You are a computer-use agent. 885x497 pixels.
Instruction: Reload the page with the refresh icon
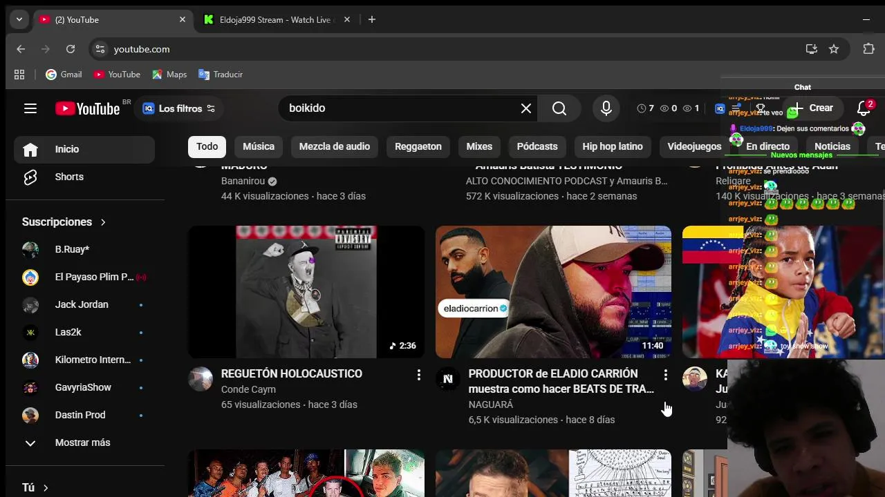point(71,49)
